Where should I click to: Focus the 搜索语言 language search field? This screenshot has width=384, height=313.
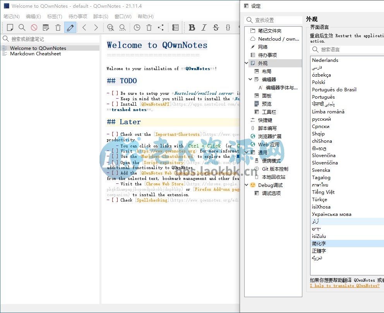347,50
